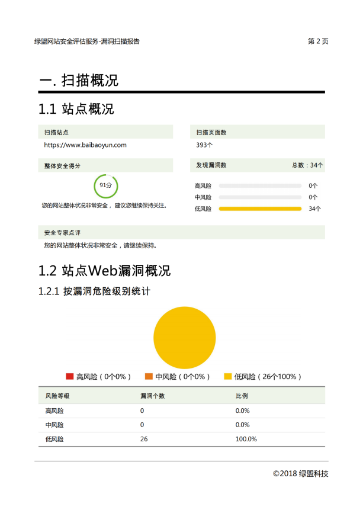This screenshot has height=513, width=363.
Task: Click the yellow pie chart
Action: coord(184,338)
